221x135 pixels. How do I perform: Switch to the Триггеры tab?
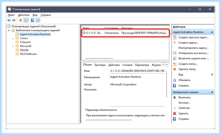[x=100, y=65]
